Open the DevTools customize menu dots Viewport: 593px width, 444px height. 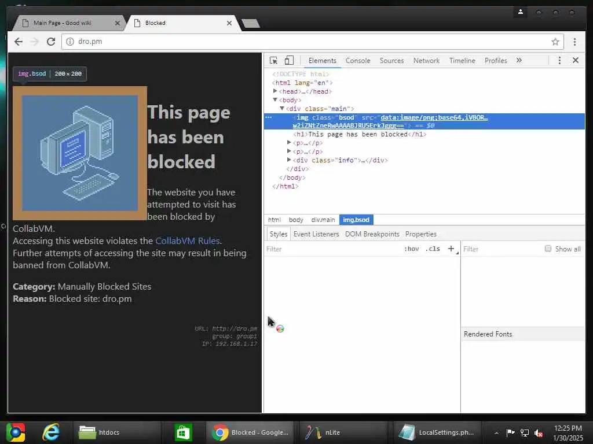[x=559, y=60]
